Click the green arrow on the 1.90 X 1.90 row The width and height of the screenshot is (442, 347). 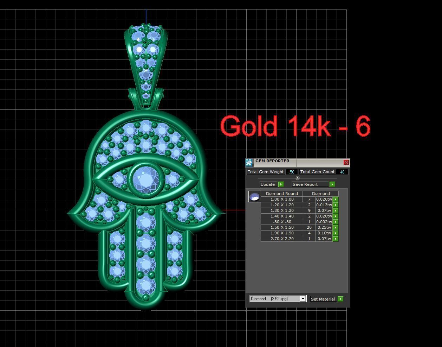[x=336, y=233]
